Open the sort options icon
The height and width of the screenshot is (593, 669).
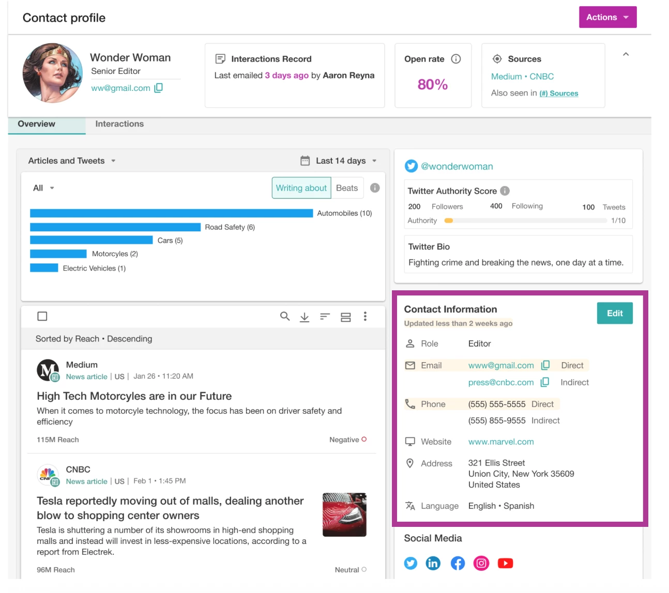[x=325, y=316]
